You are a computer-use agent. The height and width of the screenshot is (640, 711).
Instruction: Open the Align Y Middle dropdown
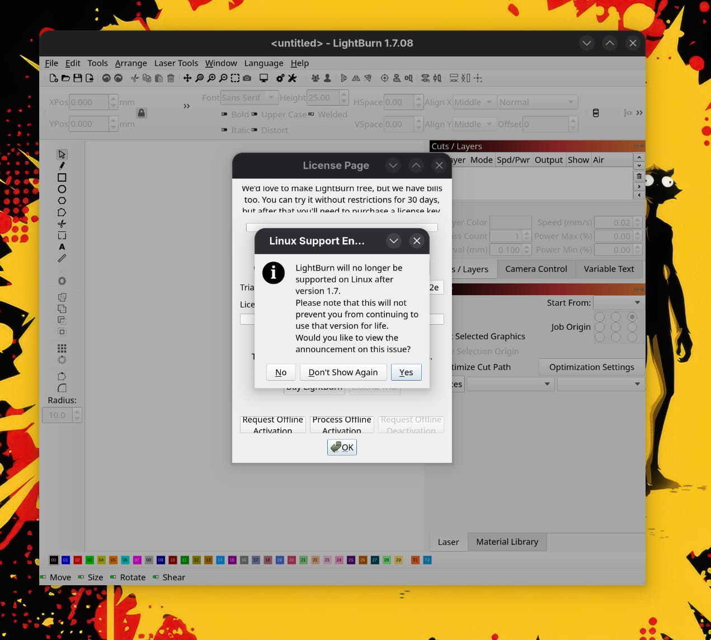474,124
